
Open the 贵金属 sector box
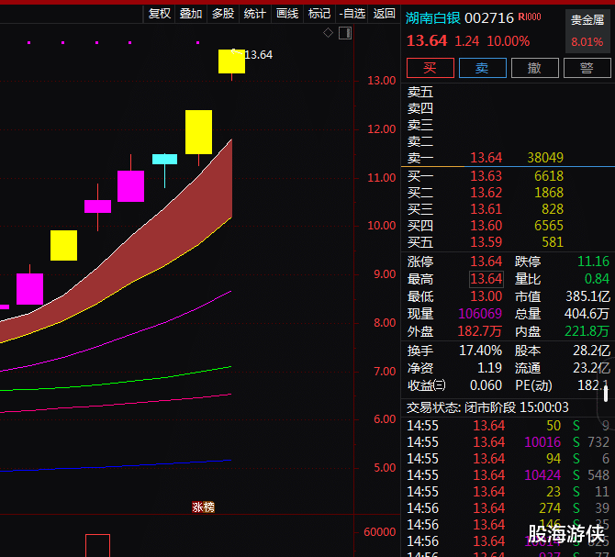tap(587, 29)
